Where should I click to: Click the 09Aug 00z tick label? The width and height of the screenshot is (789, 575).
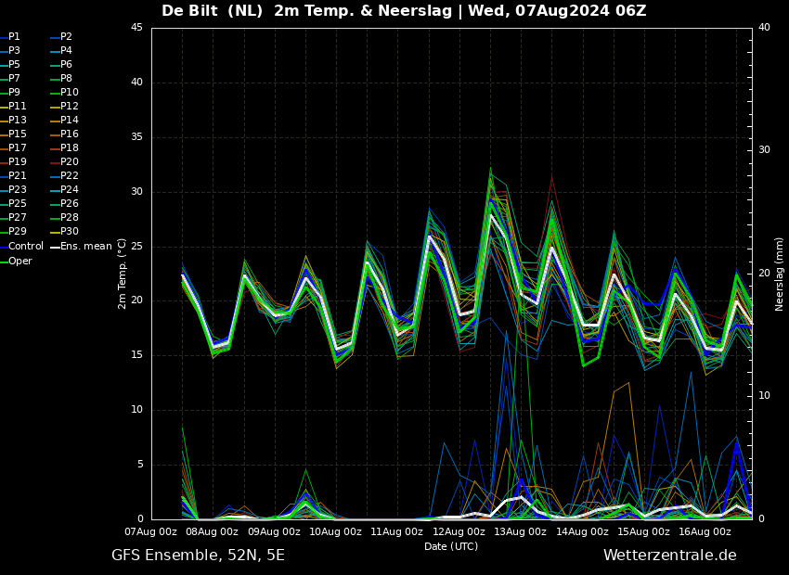click(274, 531)
